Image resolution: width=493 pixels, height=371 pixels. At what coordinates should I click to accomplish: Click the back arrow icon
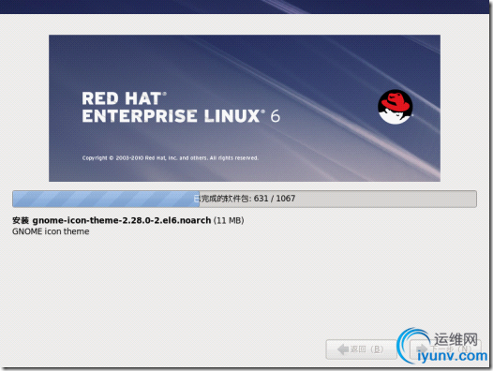click(343, 349)
